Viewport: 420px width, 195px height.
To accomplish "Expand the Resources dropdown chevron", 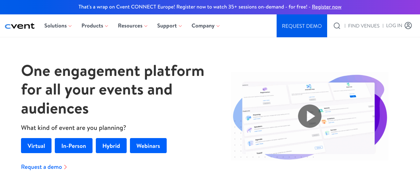I will pos(146,26).
